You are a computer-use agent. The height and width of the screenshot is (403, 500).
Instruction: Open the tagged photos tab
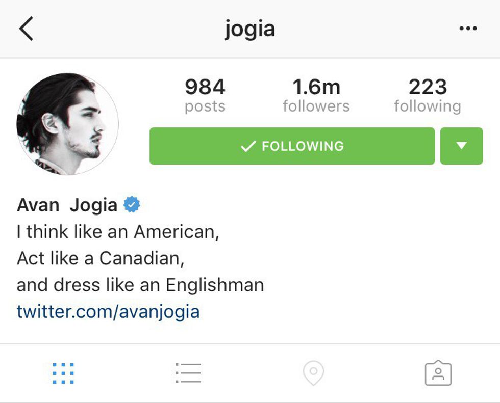pyautogui.click(x=438, y=373)
